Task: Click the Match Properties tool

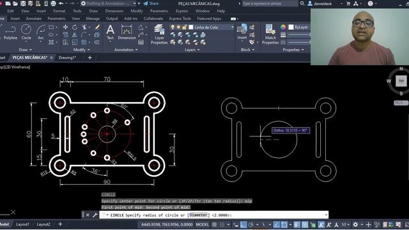Action: coord(270,34)
